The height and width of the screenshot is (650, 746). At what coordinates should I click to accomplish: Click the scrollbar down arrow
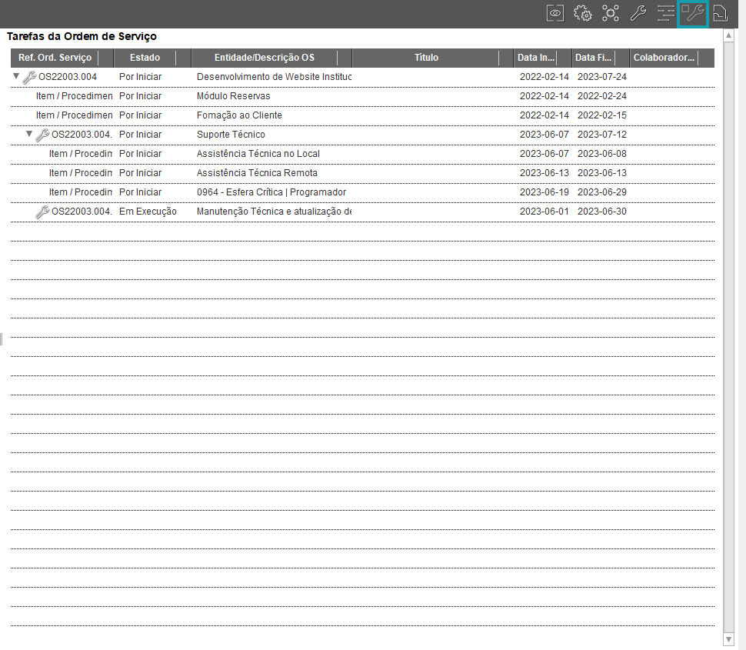(729, 639)
